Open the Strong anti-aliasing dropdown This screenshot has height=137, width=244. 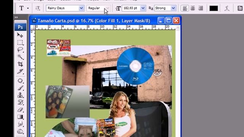173,8
